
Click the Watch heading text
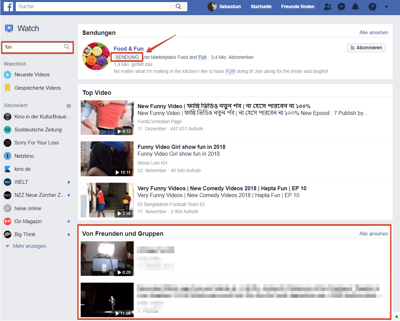pos(28,28)
